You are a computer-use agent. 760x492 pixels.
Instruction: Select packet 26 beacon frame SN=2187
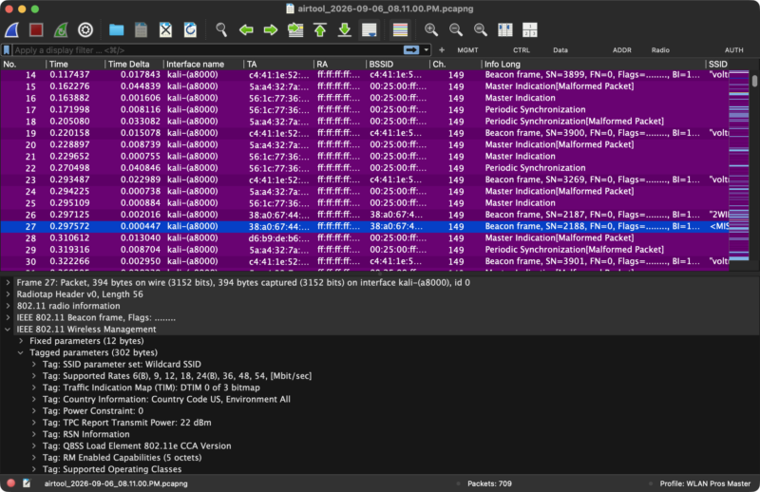(364, 215)
